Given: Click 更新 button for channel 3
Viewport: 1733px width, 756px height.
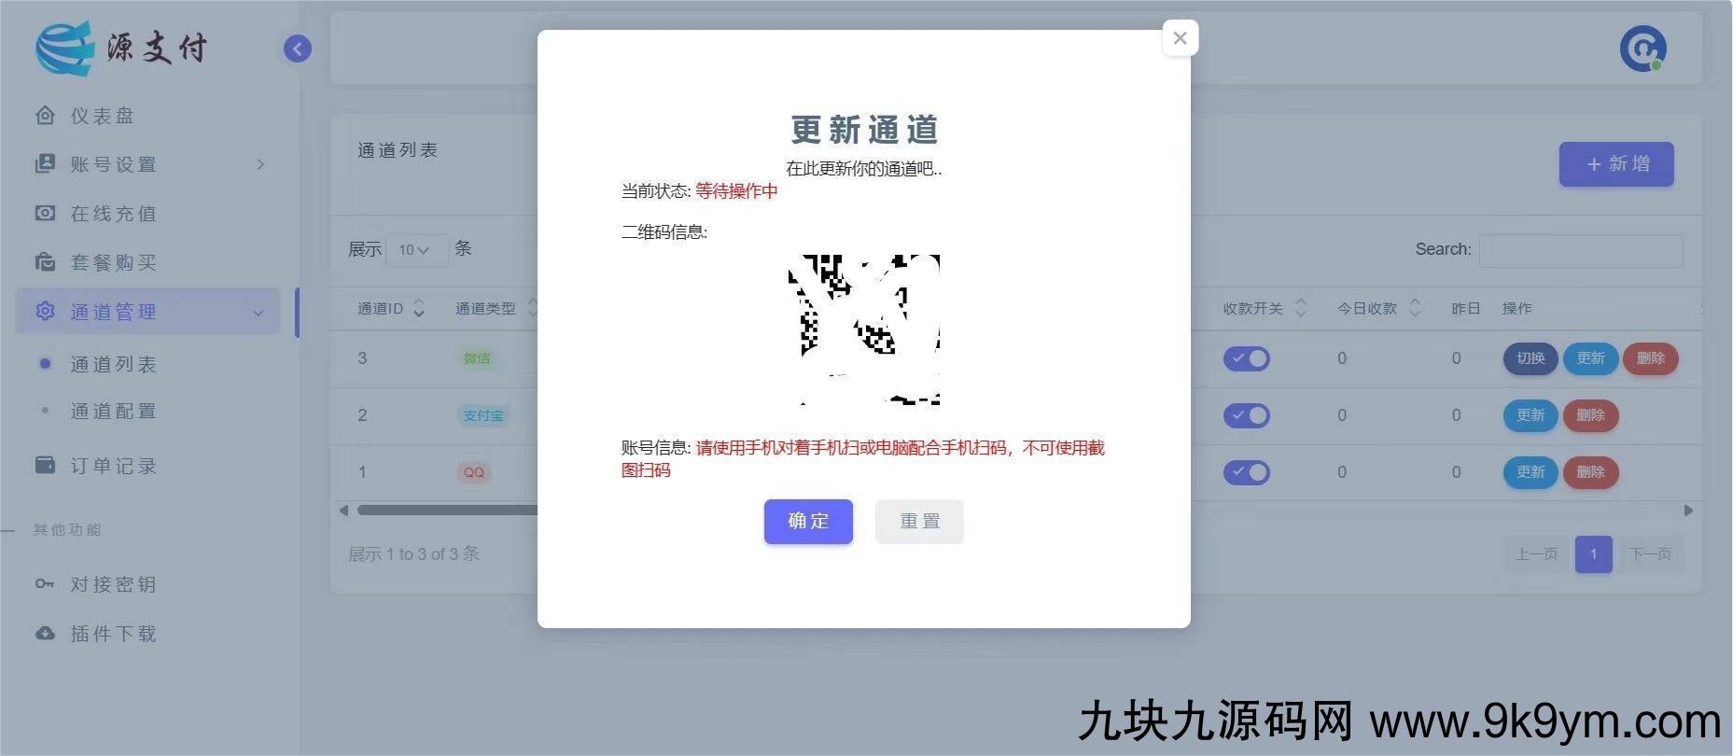Looking at the screenshot, I should click(1590, 358).
